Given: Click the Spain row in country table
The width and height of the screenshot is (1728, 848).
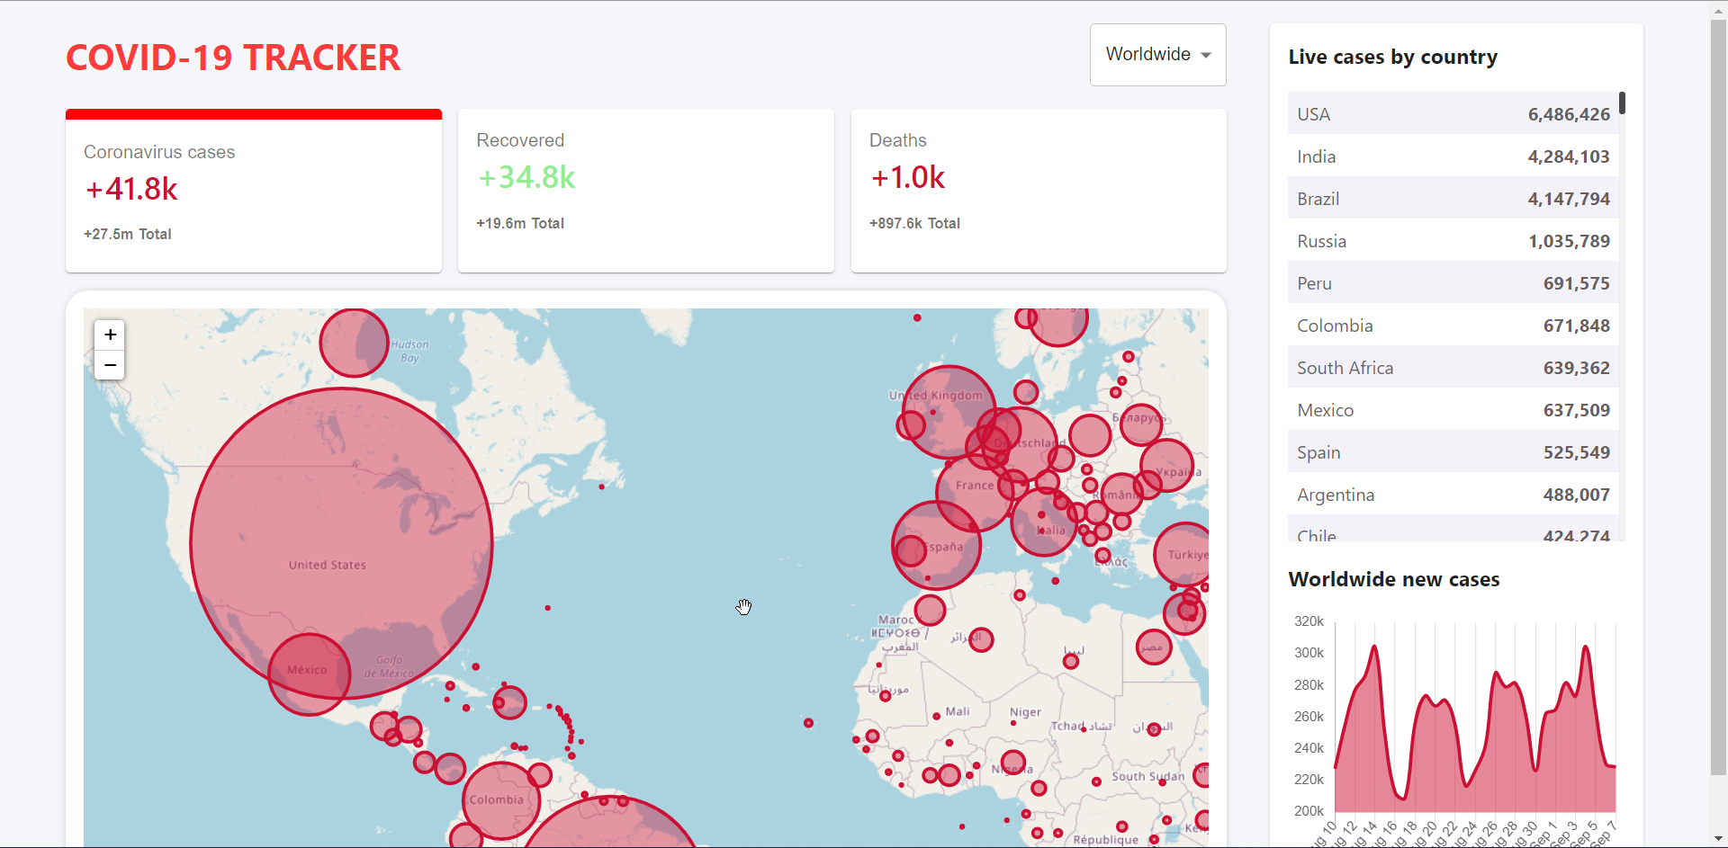Looking at the screenshot, I should [1453, 451].
